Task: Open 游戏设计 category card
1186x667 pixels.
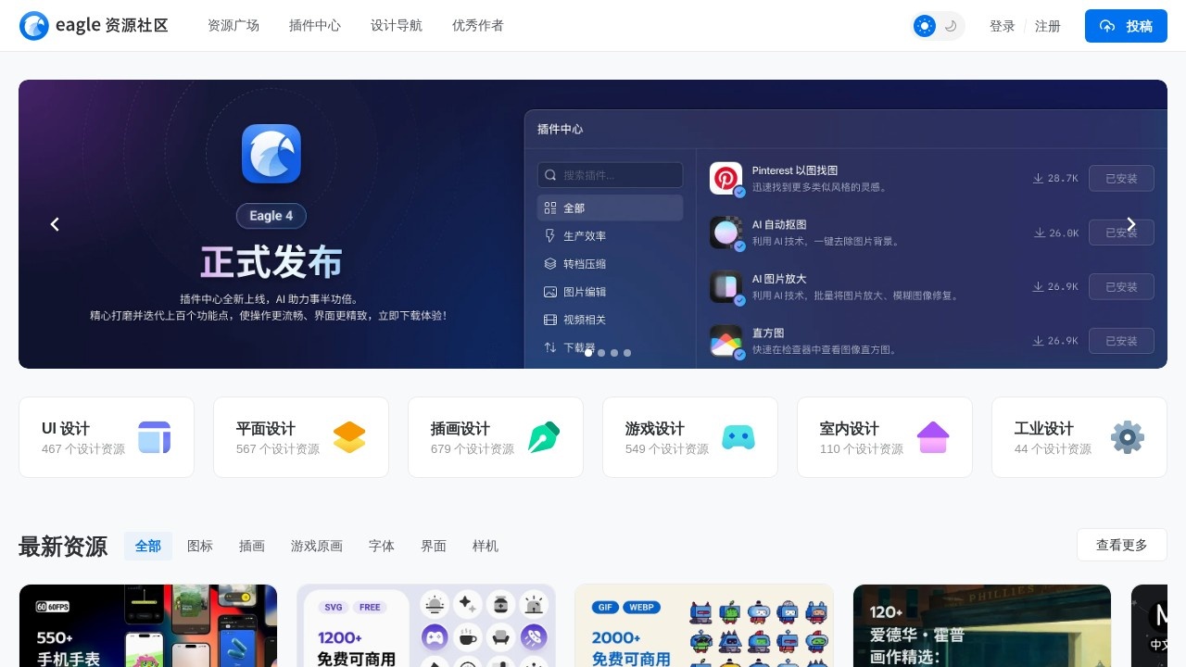Action: click(x=690, y=437)
